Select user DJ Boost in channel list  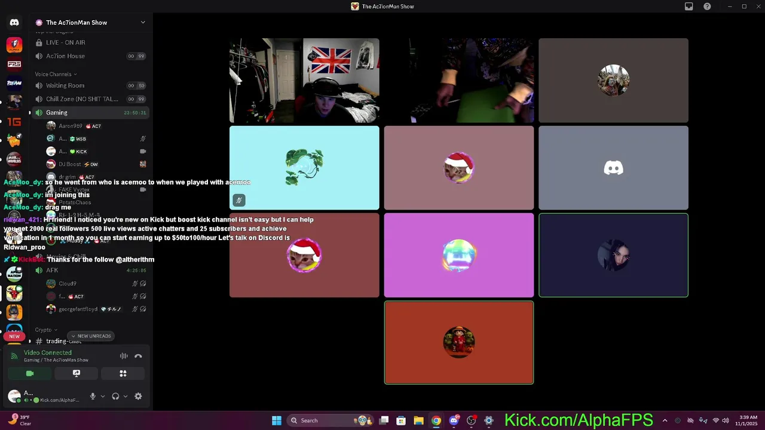click(x=96, y=164)
